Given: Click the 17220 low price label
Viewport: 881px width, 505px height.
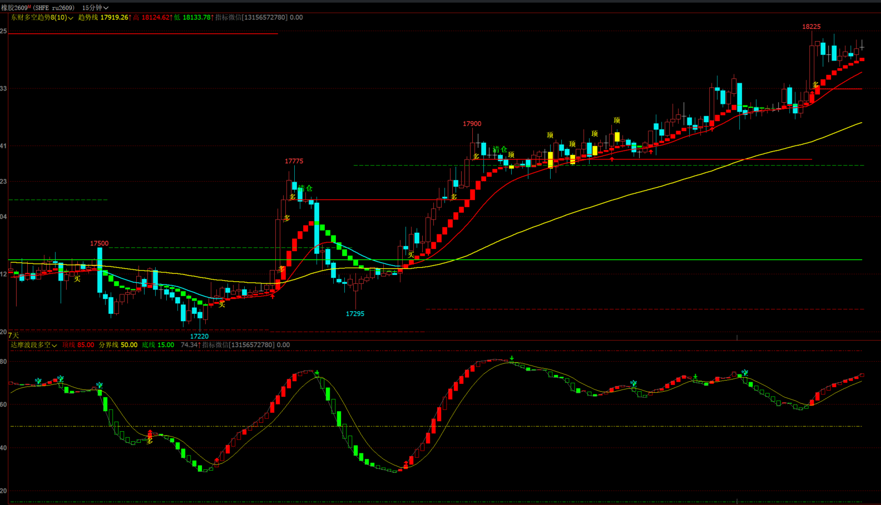Looking at the screenshot, I should pos(199,336).
